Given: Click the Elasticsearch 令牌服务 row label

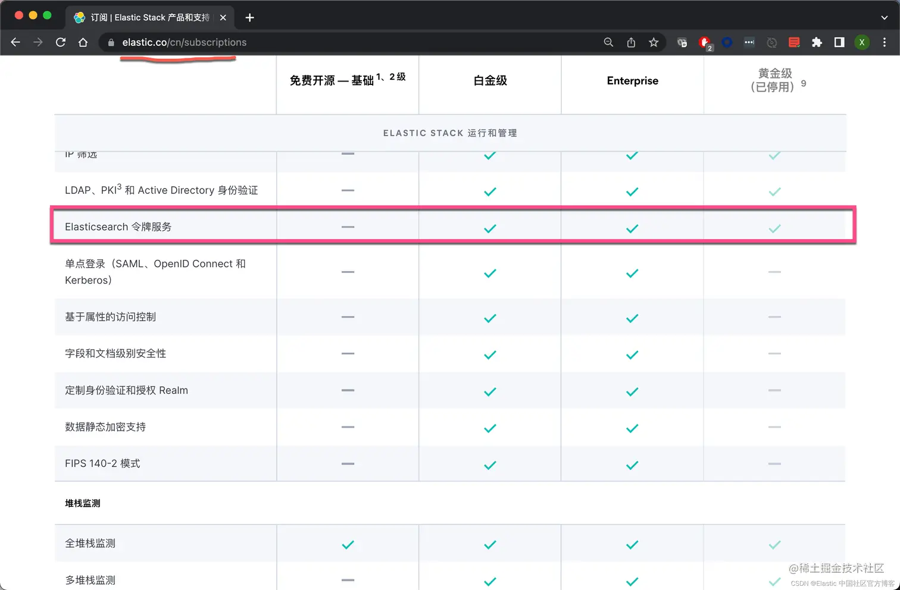Looking at the screenshot, I should pos(118,227).
